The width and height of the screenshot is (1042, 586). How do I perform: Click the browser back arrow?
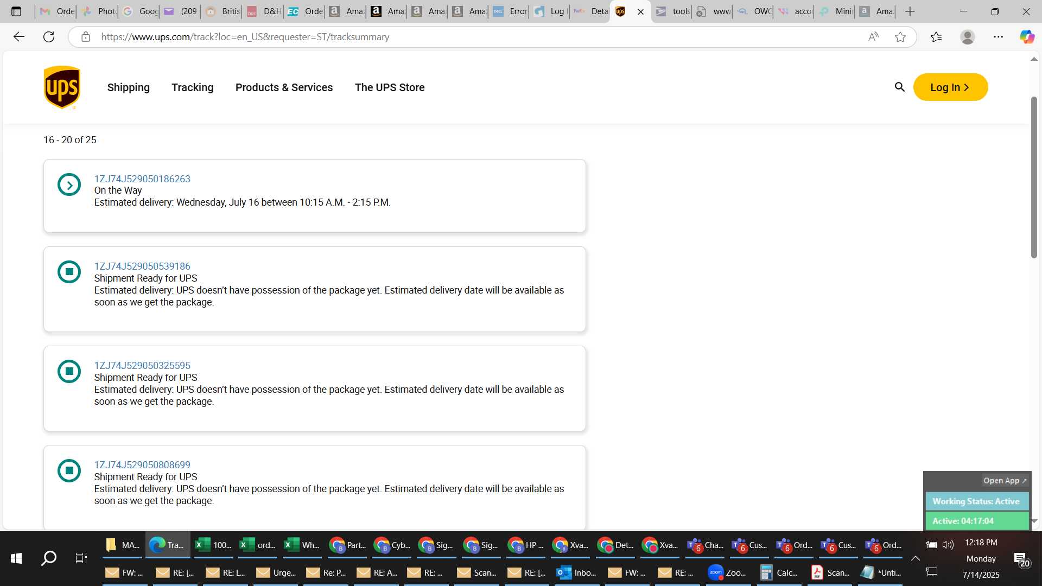[x=19, y=37]
